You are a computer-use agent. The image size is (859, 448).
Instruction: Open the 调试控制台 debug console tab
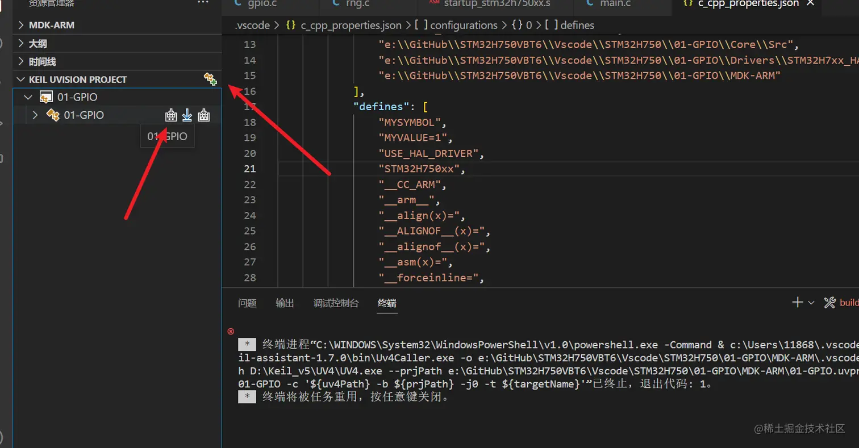pos(336,303)
